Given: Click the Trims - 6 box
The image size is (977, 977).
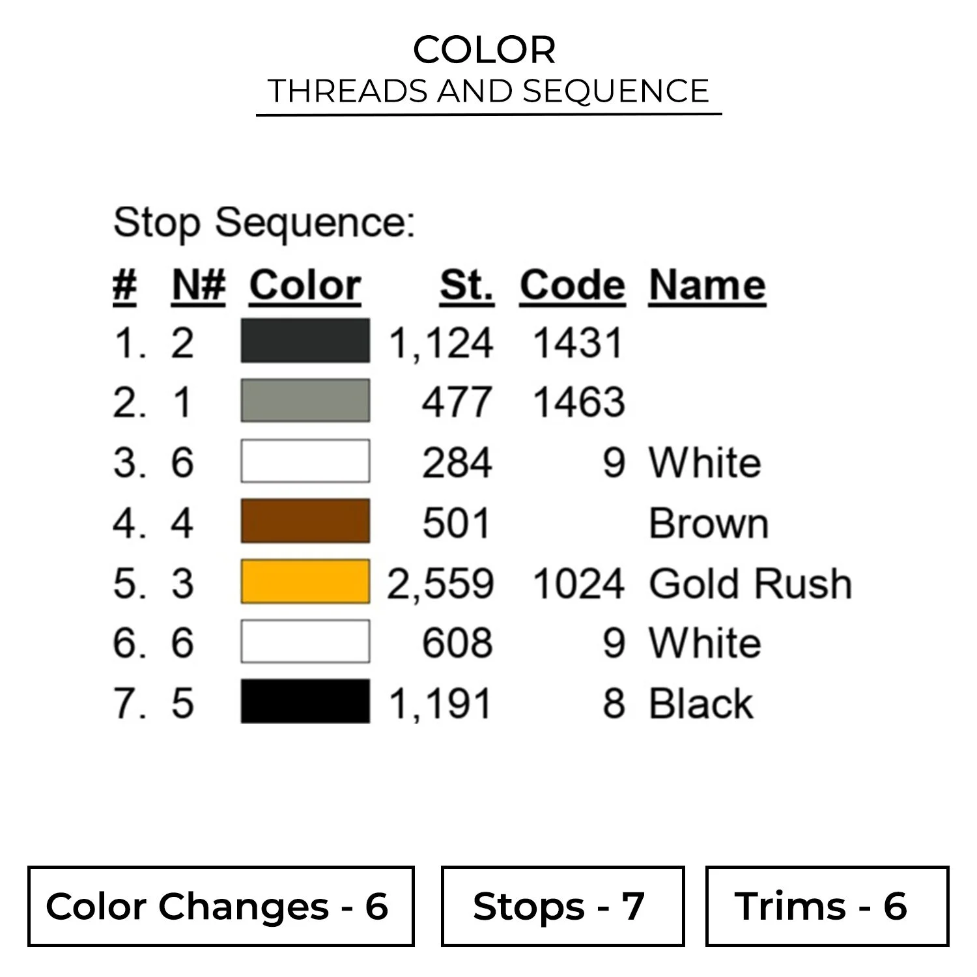Looking at the screenshot, I should [x=827, y=906].
